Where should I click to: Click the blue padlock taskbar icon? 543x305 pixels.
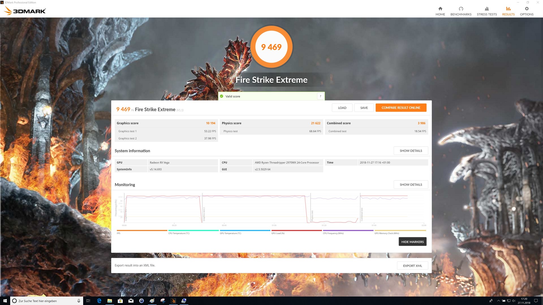pyautogui.click(x=141, y=301)
